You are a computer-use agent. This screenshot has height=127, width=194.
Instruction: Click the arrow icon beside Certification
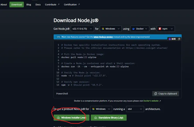pyautogui.click(x=79, y=4)
